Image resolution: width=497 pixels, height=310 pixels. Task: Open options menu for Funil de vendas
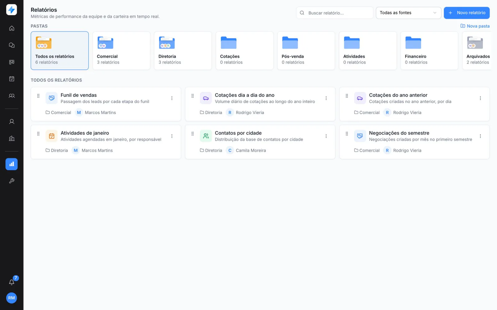(x=172, y=98)
